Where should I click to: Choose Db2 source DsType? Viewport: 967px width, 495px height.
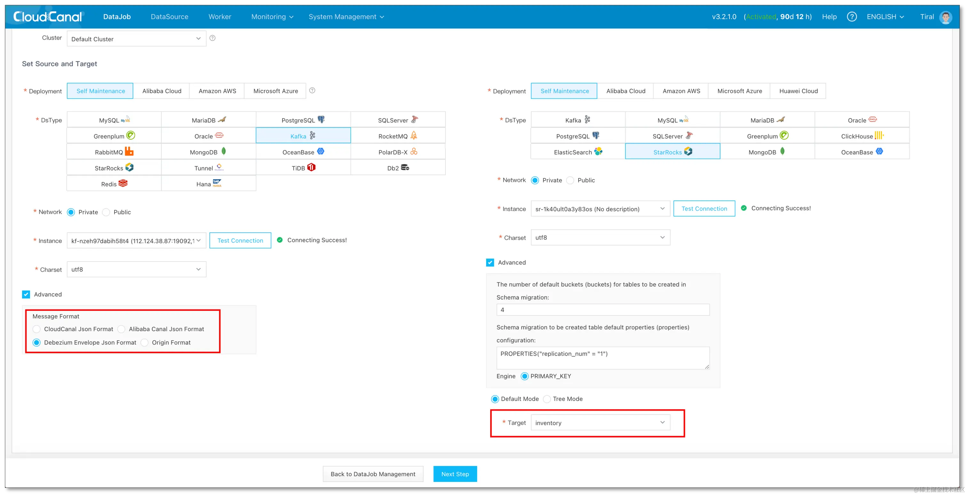(398, 167)
